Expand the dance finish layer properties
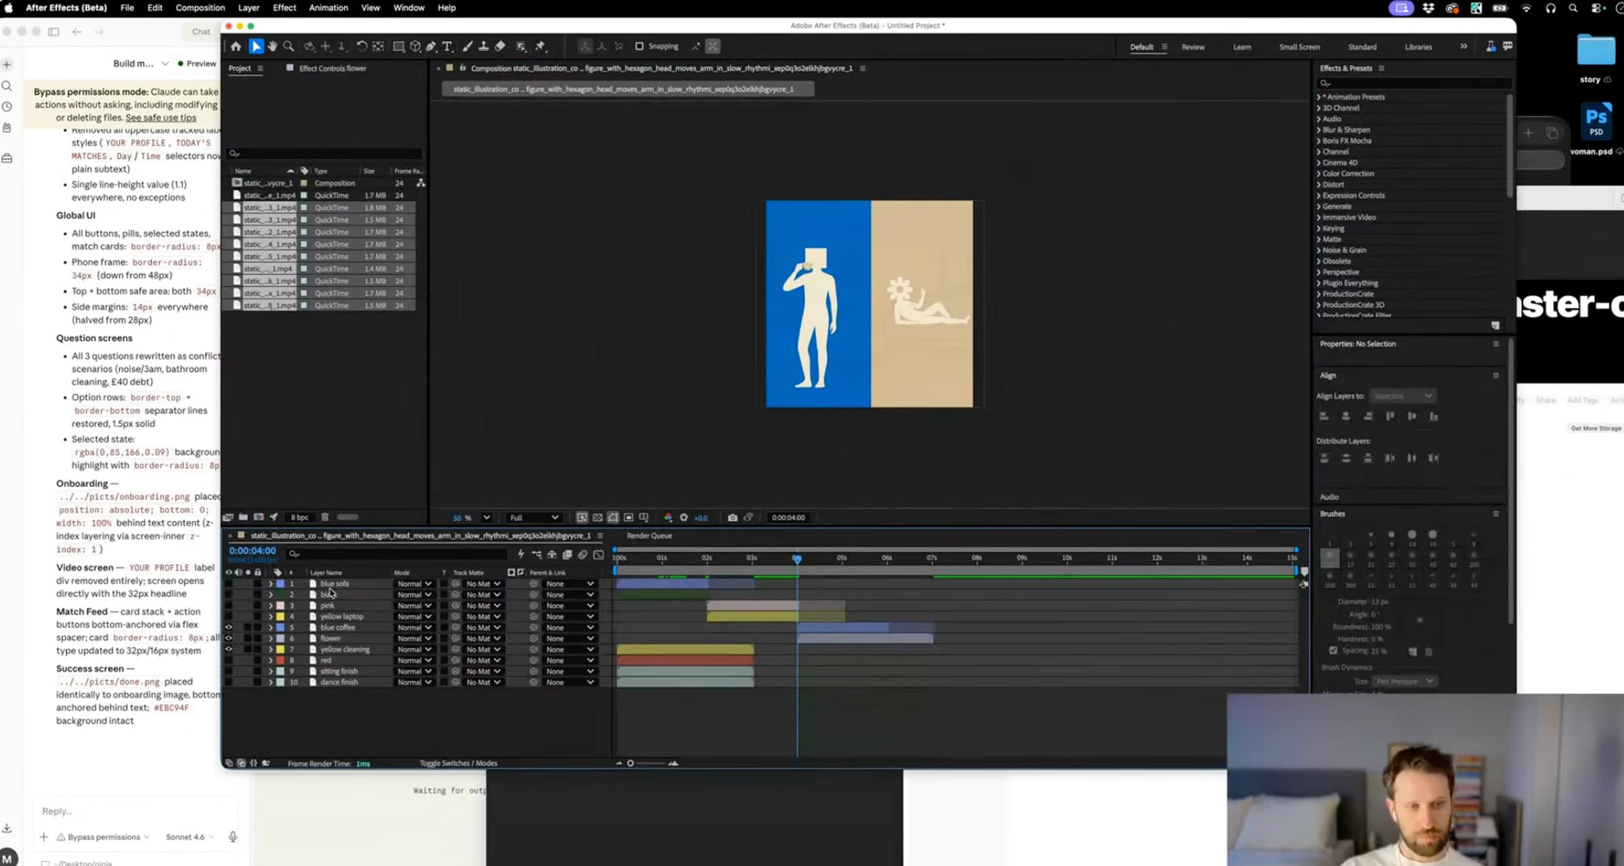Image resolution: width=1624 pixels, height=866 pixels. (x=271, y=682)
